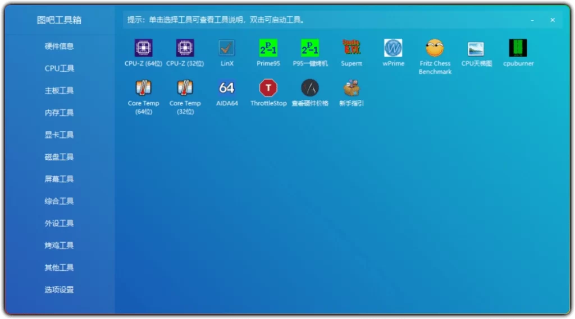
Task: Open the 主板工具 category
Action: [x=59, y=90]
